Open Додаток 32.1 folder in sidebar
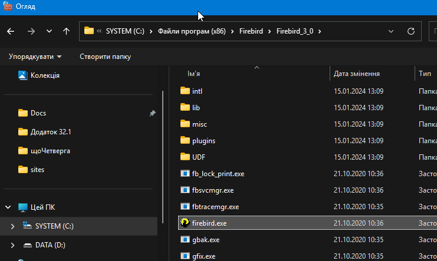The width and height of the screenshot is (437, 261). [x=51, y=132]
